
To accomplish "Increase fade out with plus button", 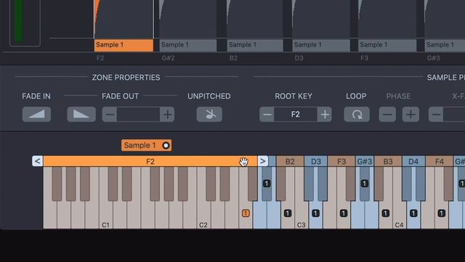I will click(x=167, y=114).
